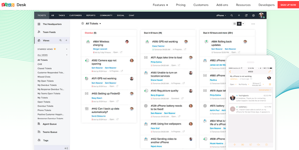The height and width of the screenshot is (150, 299).
Task: Open the Open status dropdown in phone
Action: [233, 84]
